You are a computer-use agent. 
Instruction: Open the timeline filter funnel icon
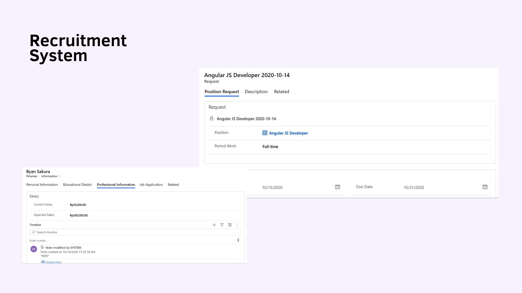coord(222,225)
